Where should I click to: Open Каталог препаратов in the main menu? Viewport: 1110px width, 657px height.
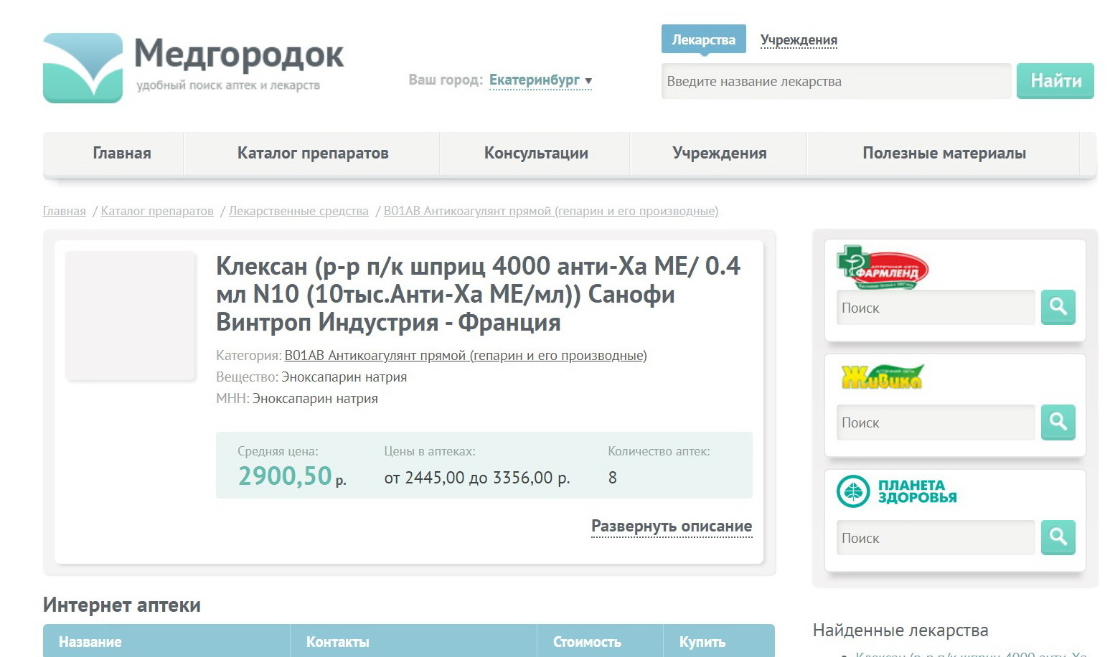(x=312, y=153)
